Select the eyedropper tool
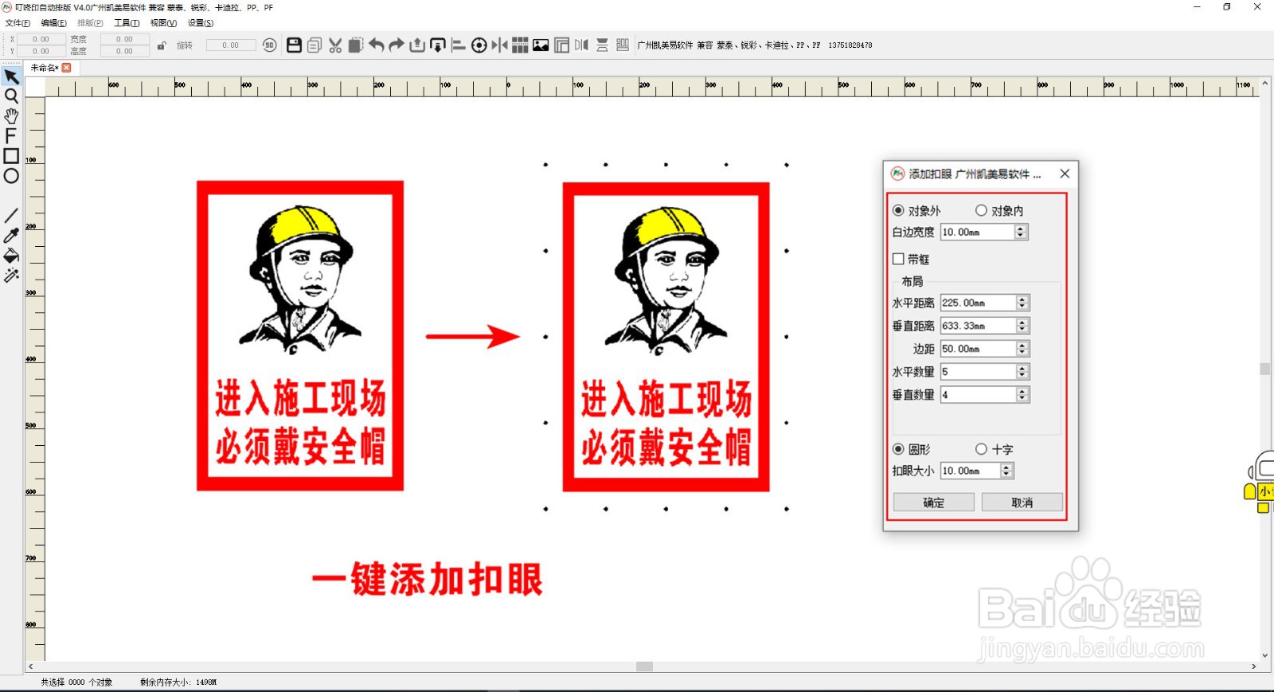This screenshot has height=692, width=1274. coord(11,236)
